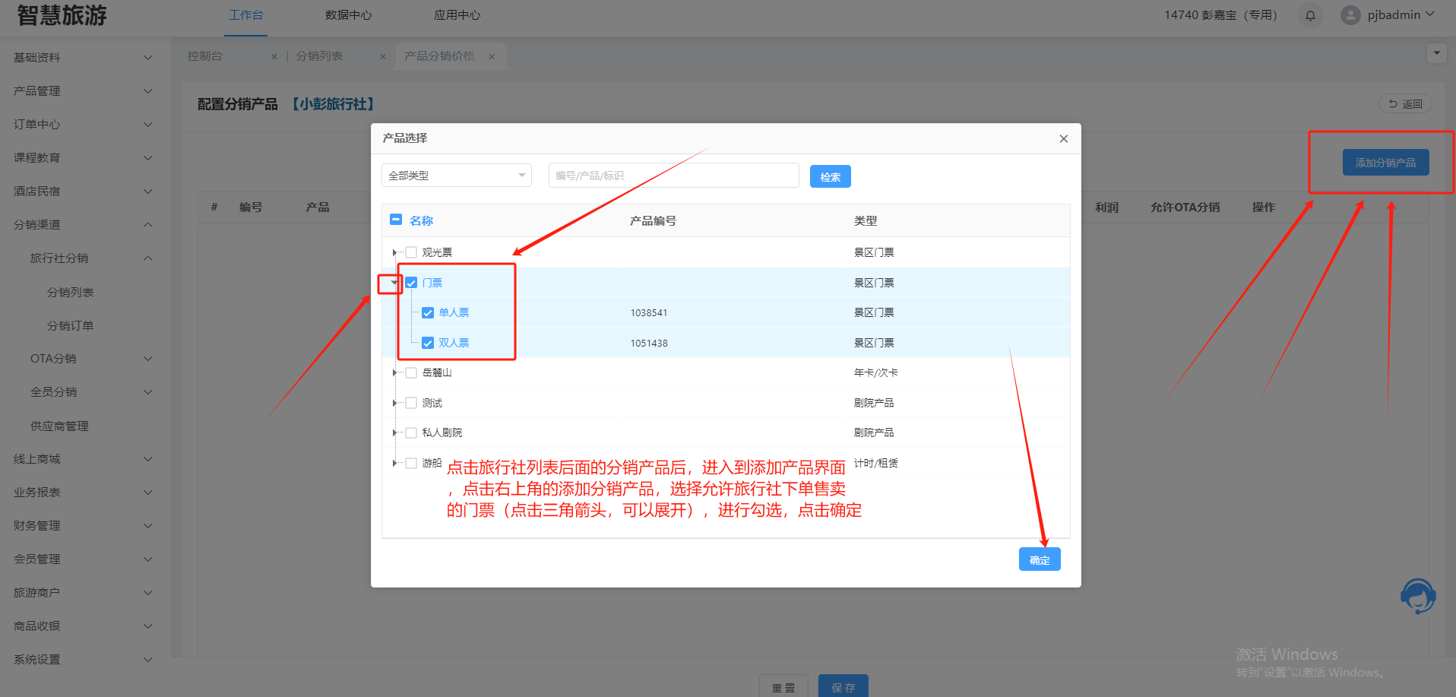Click the 检索 search button
1456x697 pixels.
830,176
